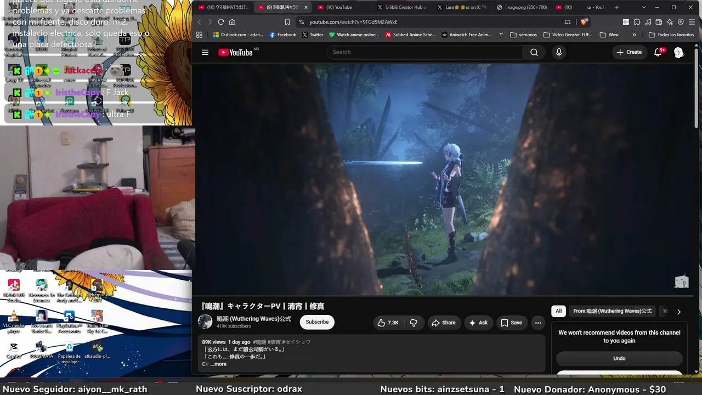This screenshot has width=702, height=395.
Task: Focus the YouTube search field
Action: pyautogui.click(x=424, y=52)
